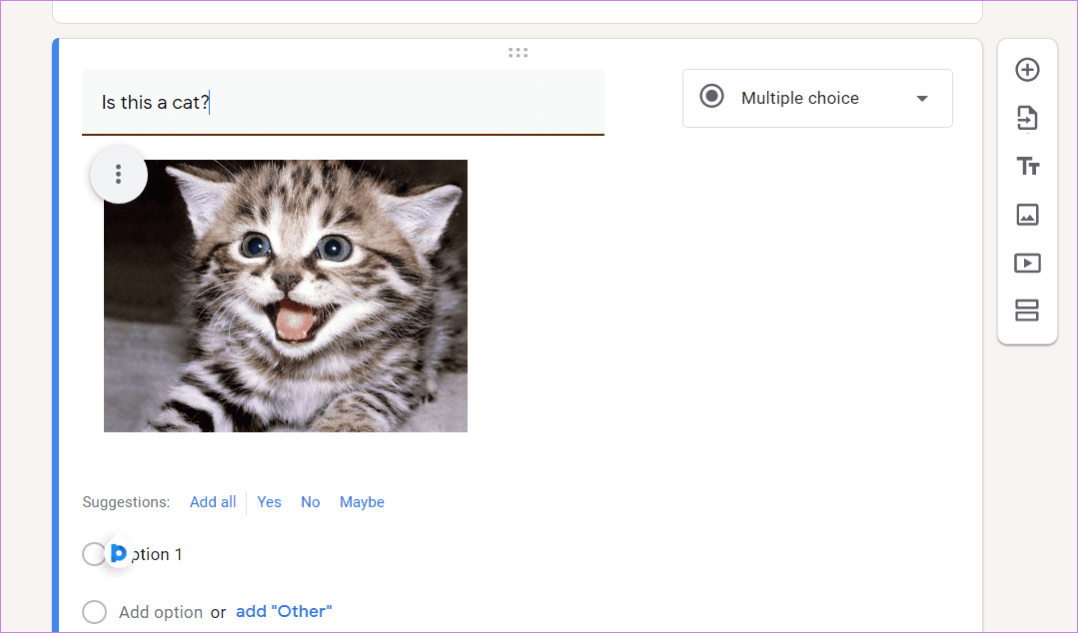Open the Multiple choice question type dropdown
This screenshot has height=633, width=1078.
click(817, 98)
